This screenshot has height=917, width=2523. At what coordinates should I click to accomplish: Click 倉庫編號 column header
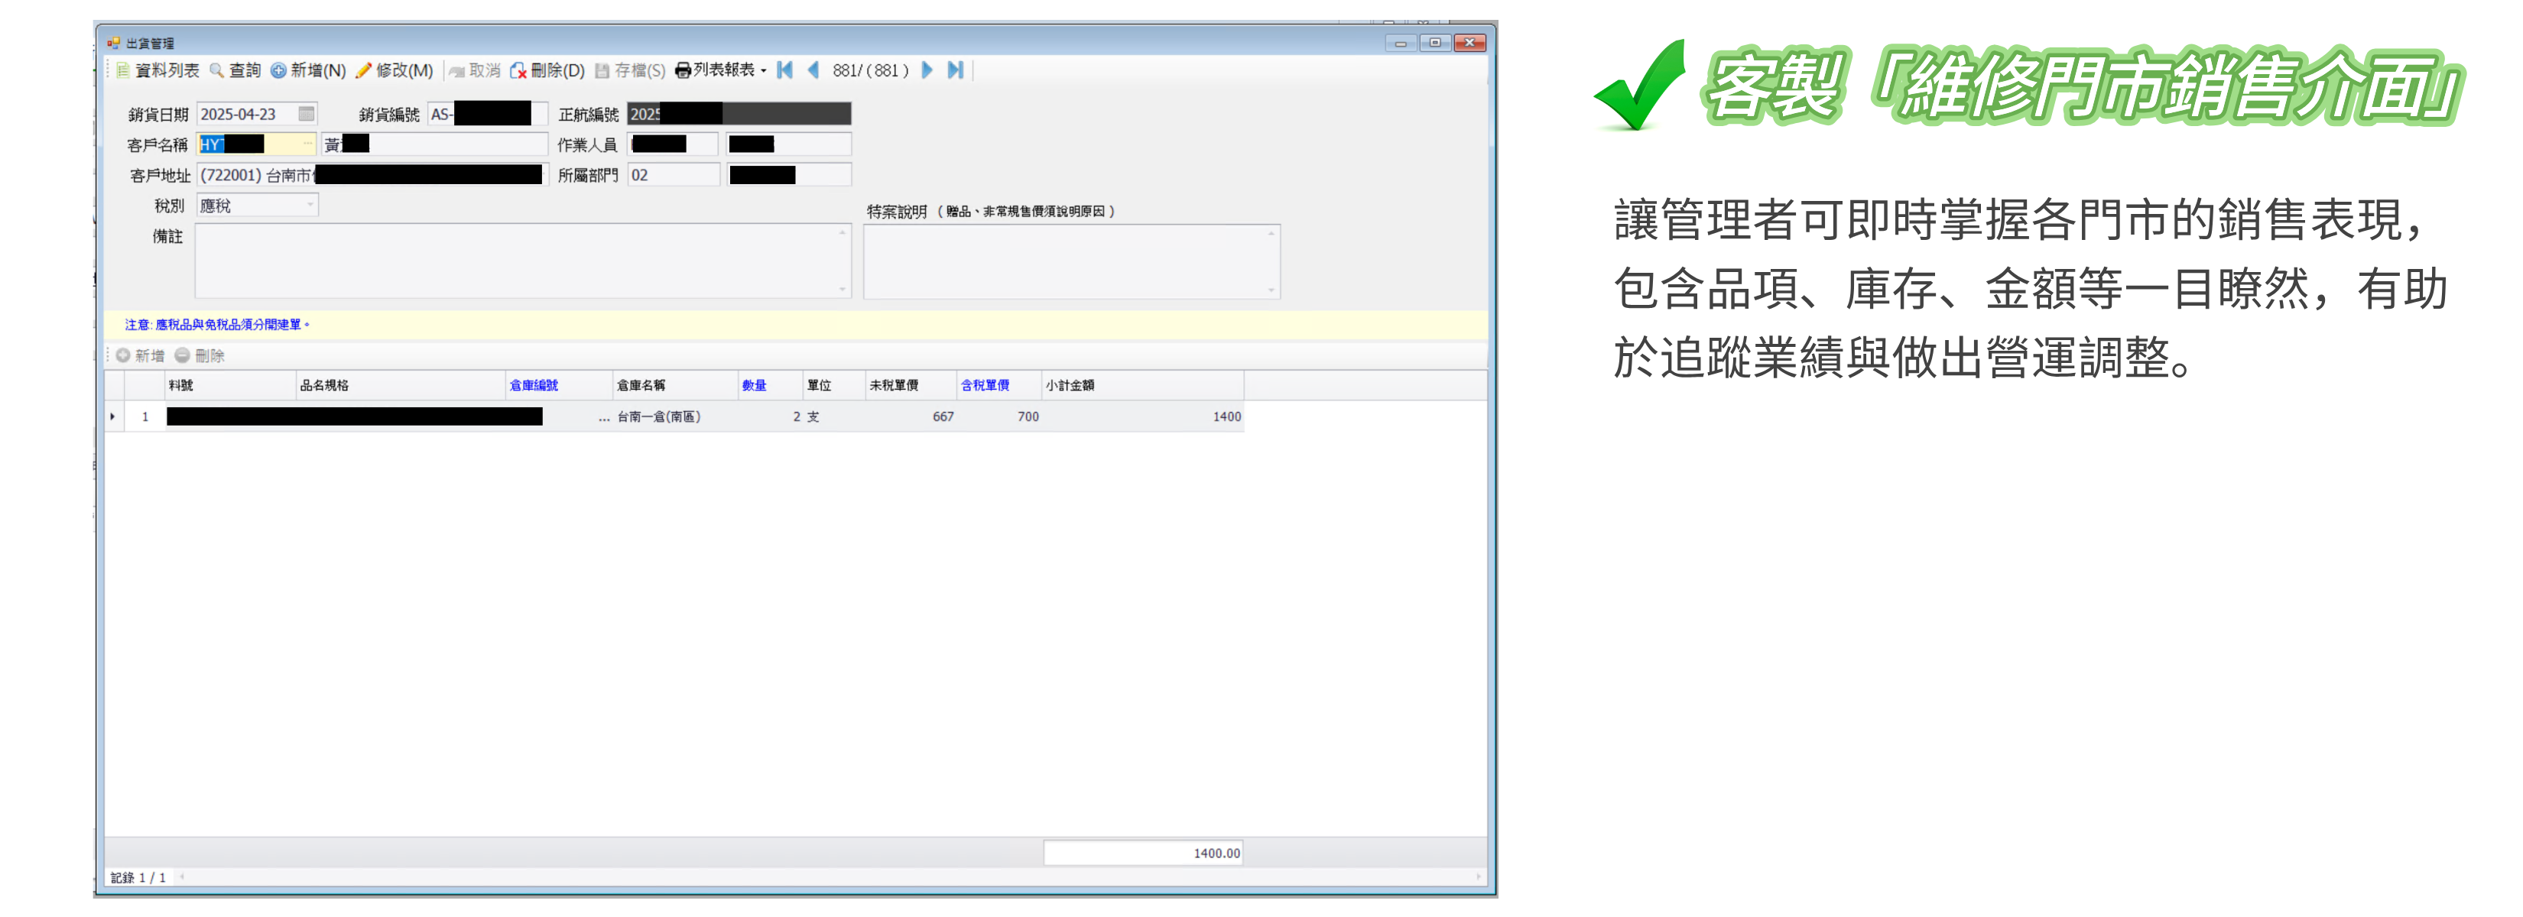(534, 386)
